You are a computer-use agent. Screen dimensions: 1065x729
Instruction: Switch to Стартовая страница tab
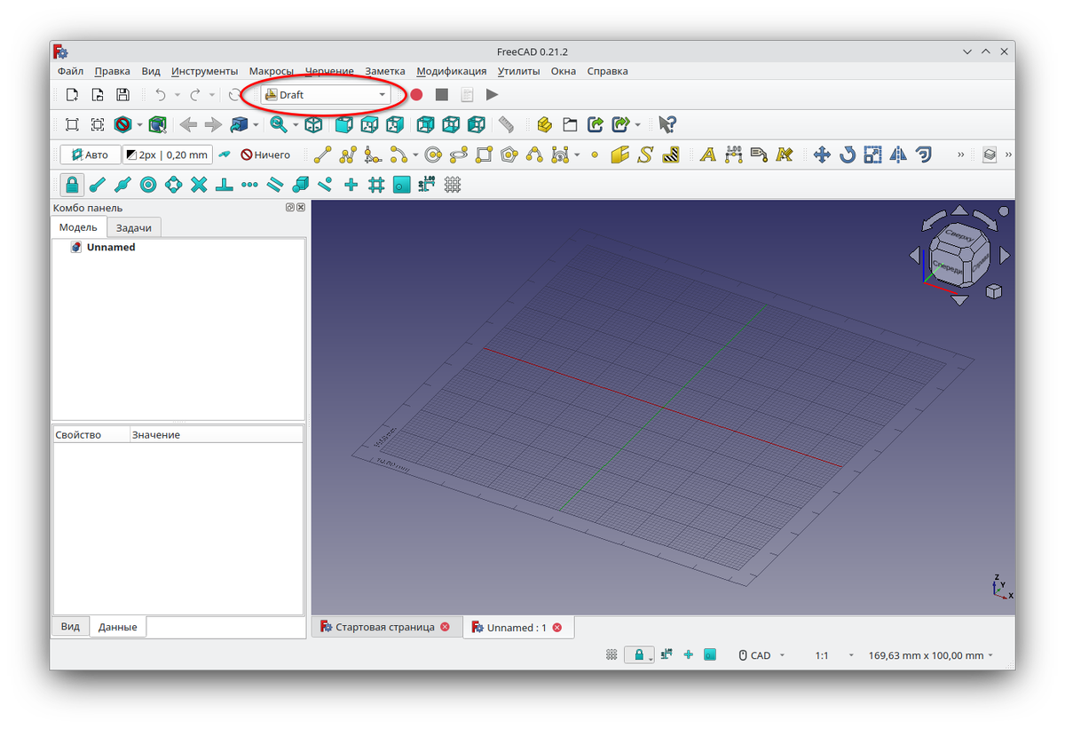pyautogui.click(x=385, y=627)
